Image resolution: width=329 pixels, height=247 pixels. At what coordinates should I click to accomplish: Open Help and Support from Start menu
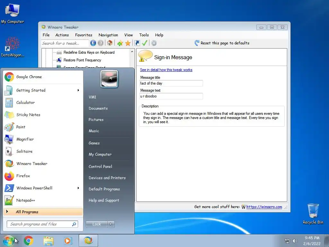click(x=104, y=200)
